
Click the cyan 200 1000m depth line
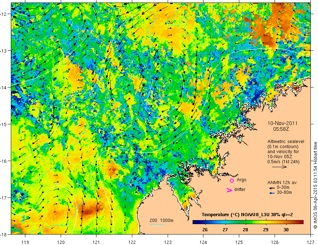pyautogui.click(x=157, y=224)
